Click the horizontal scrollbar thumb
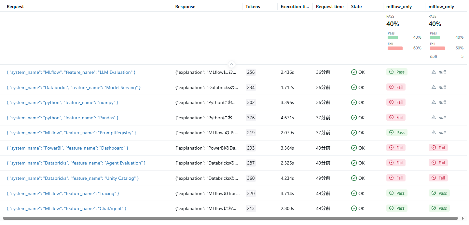This screenshot has width=469, height=225. (230, 218)
